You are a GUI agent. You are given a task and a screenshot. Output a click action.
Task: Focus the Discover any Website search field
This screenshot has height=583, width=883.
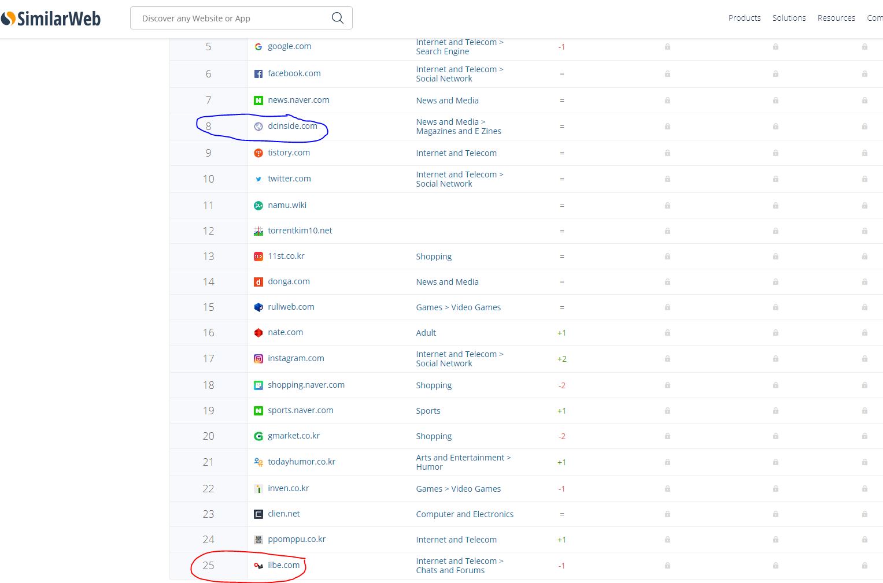click(231, 18)
